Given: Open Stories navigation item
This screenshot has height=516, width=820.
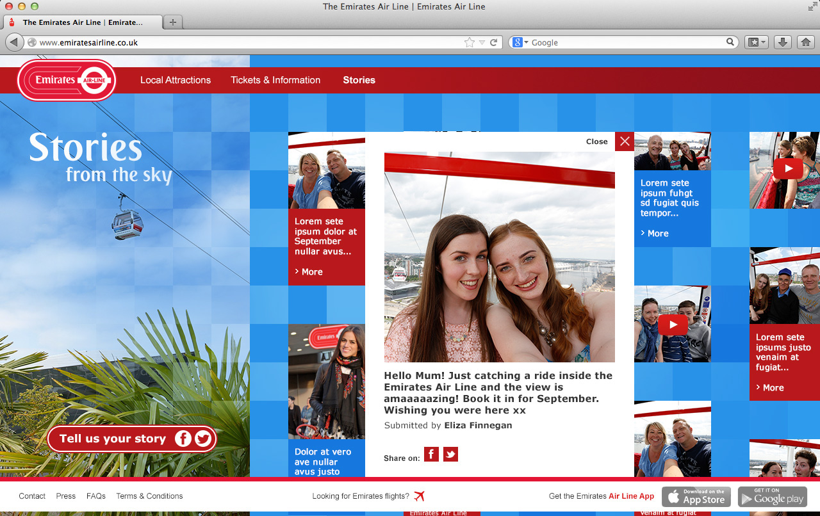Looking at the screenshot, I should point(359,80).
